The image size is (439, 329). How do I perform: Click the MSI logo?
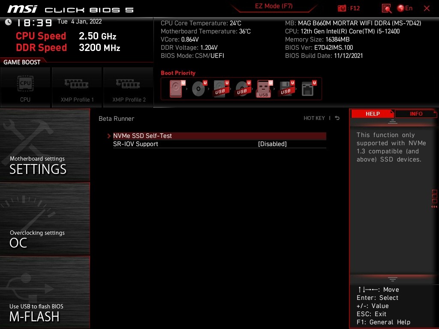coord(22,9)
